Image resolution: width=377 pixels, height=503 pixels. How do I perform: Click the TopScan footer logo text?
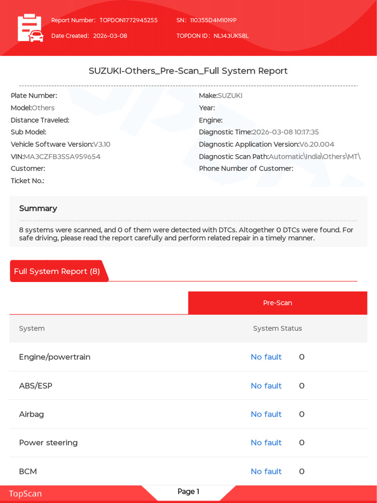[26, 494]
